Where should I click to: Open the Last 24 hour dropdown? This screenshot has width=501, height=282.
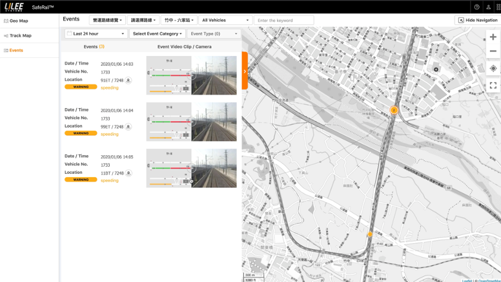96,33
